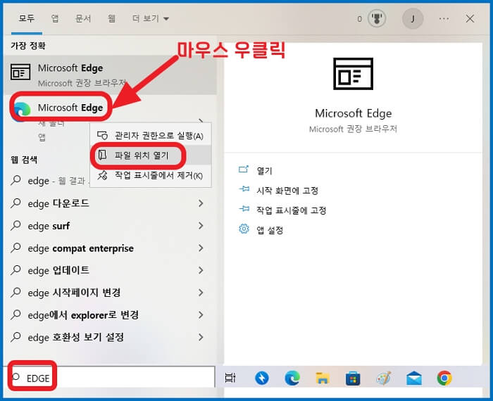The image size is (493, 401).
Task: Open File Explorer from the taskbar
Action: coord(323,378)
